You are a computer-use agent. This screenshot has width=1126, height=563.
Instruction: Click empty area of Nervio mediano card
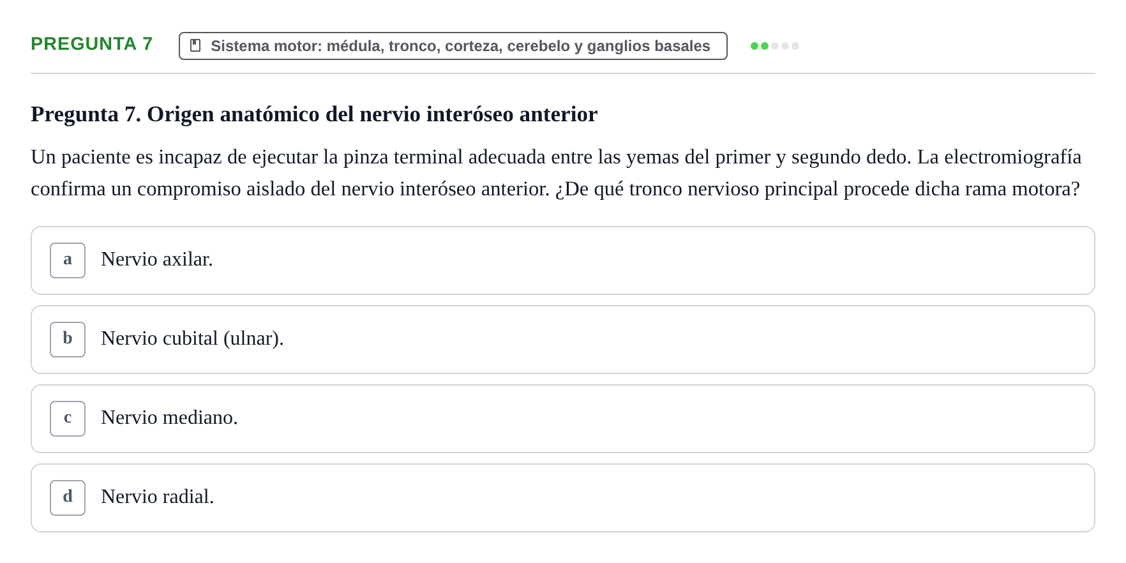(x=664, y=419)
